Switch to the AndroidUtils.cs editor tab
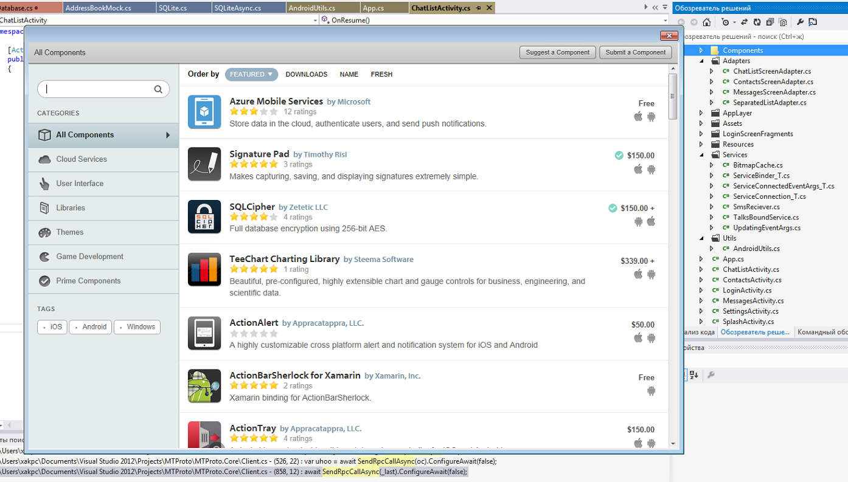 tap(322, 8)
